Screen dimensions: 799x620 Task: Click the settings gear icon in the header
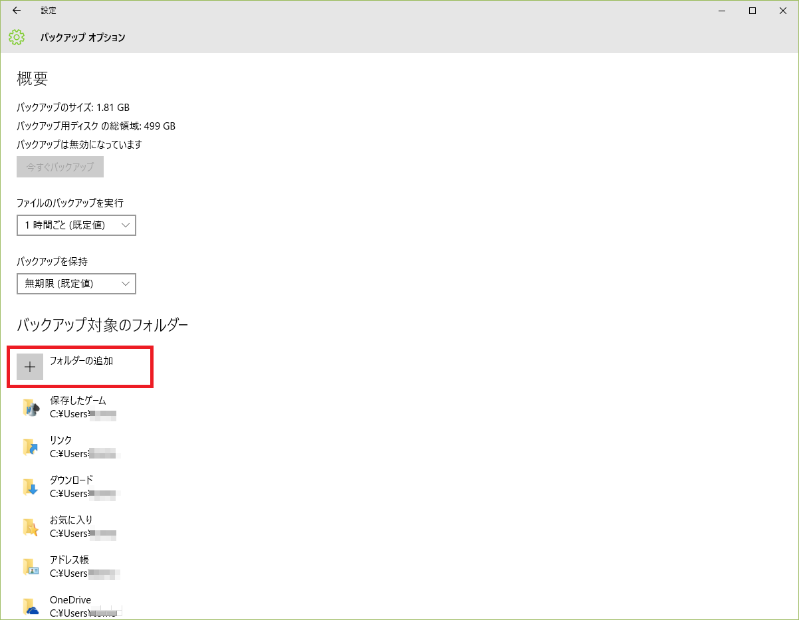click(x=16, y=38)
